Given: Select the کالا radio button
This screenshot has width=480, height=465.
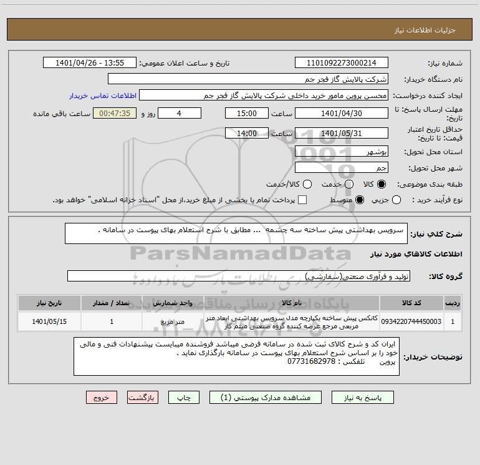Looking at the screenshot, I should click(x=382, y=184).
